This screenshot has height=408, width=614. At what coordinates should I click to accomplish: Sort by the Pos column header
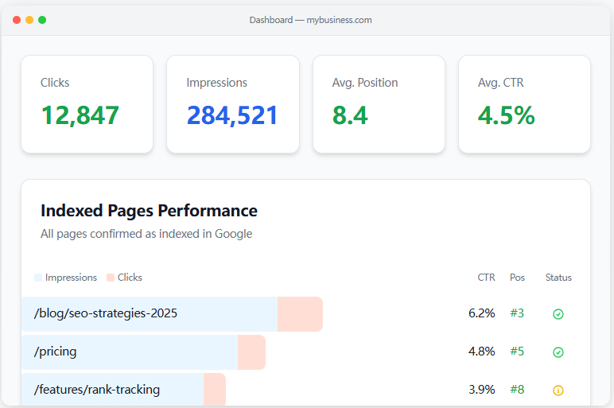517,278
